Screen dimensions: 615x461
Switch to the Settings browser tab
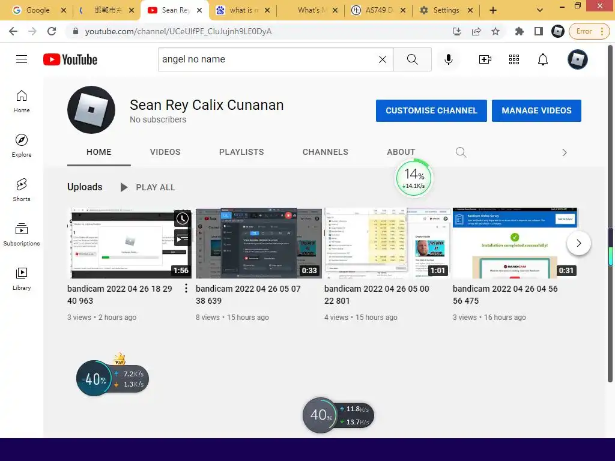(x=445, y=10)
